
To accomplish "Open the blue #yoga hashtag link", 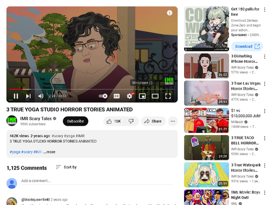I will coord(15,152).
